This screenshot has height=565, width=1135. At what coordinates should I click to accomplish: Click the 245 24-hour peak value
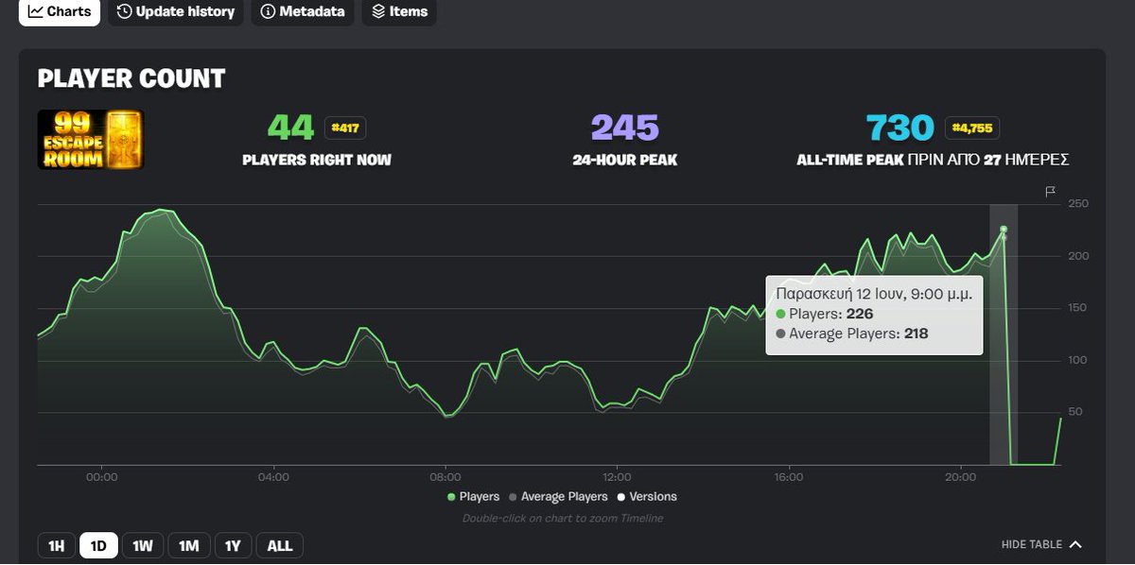pyautogui.click(x=624, y=128)
